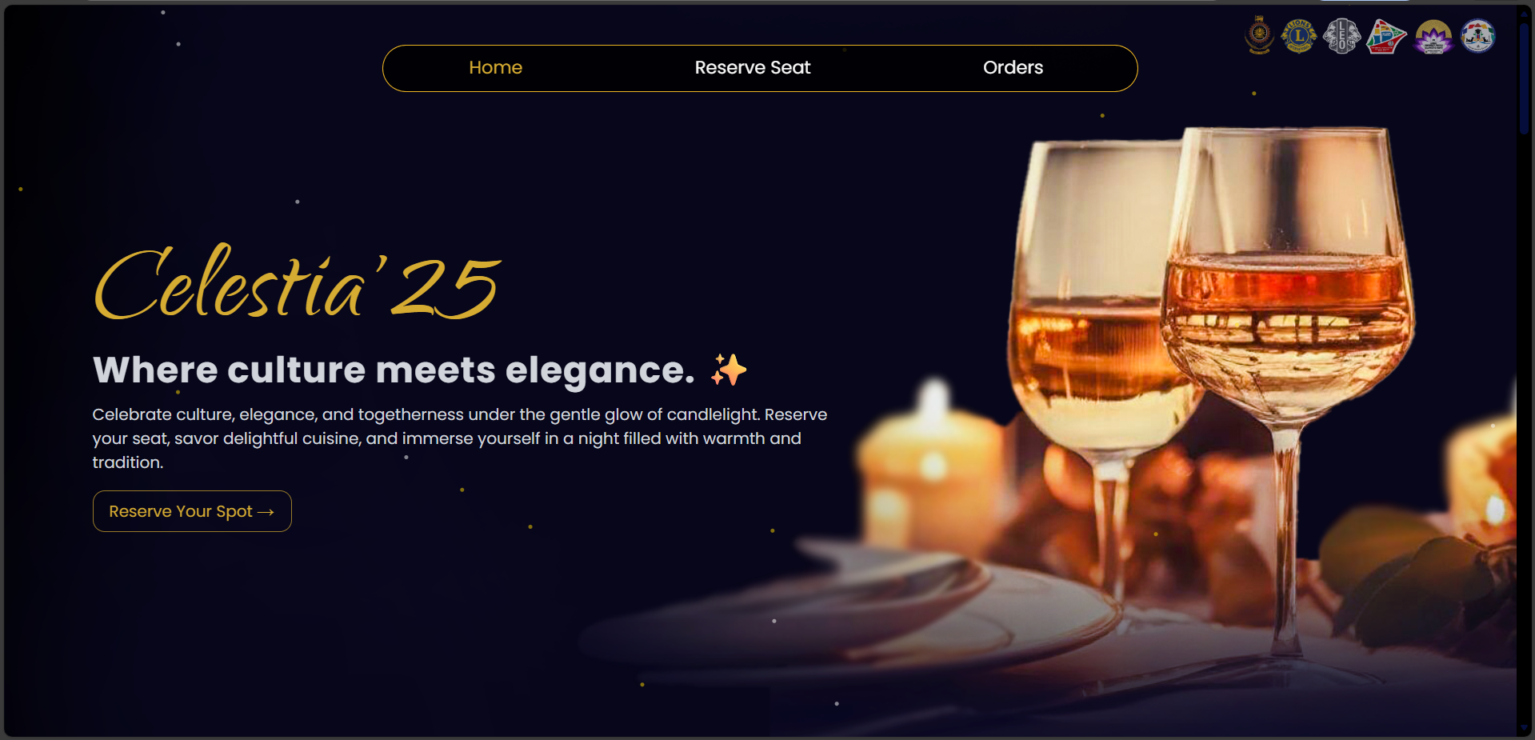This screenshot has width=1535, height=740.
Task: Open the Orders nav item
Action: [x=1013, y=68]
